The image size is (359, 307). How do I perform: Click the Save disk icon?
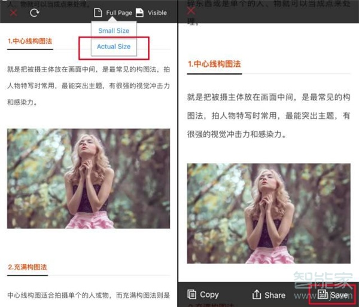pyautogui.click(x=323, y=294)
